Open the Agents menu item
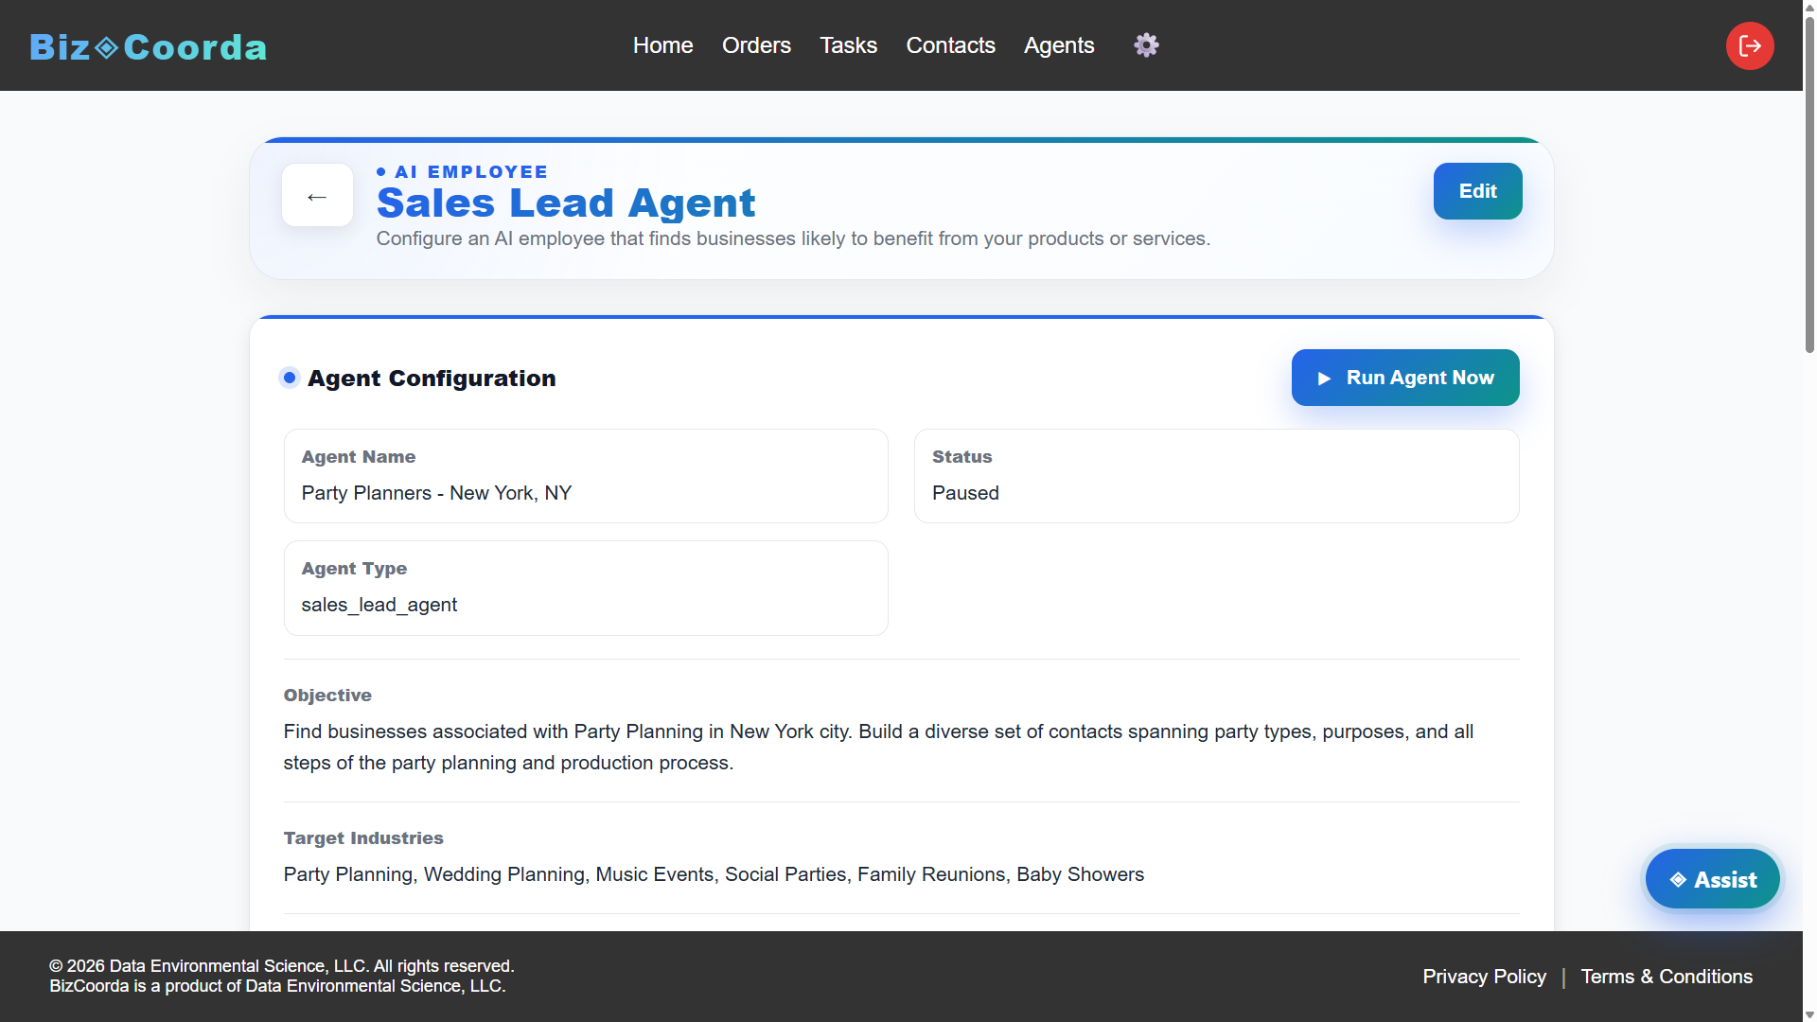The image size is (1817, 1022). click(1059, 45)
